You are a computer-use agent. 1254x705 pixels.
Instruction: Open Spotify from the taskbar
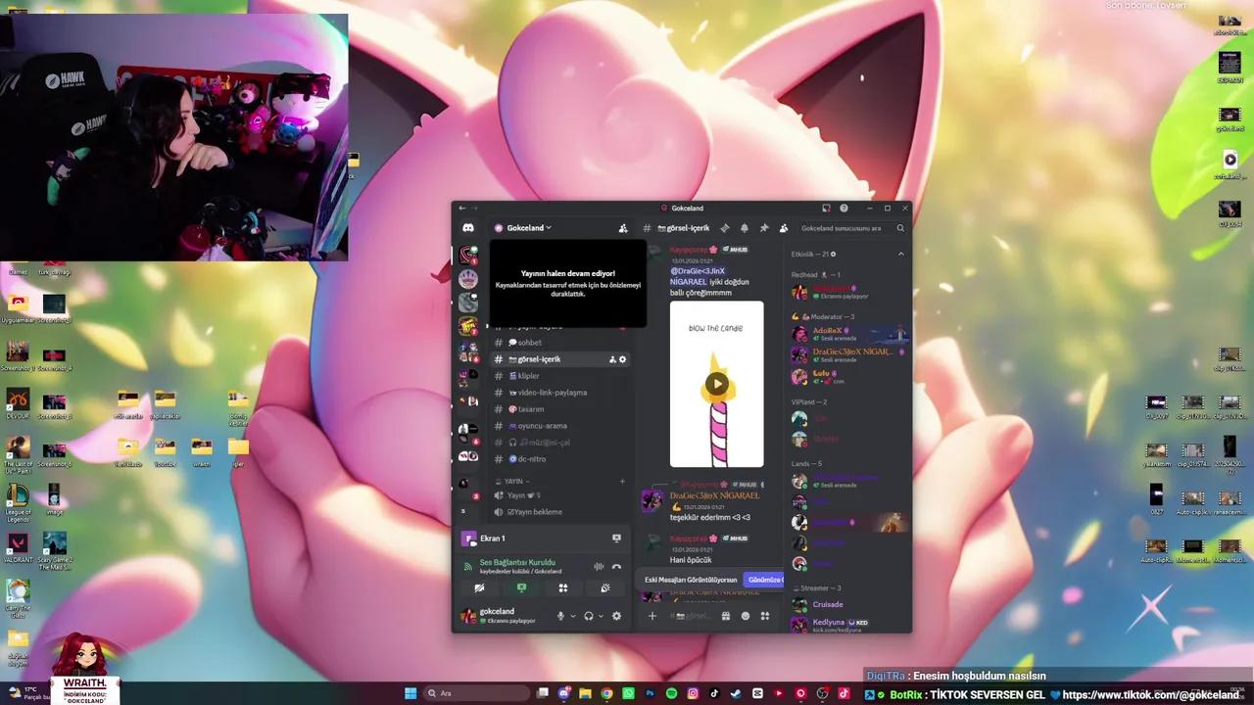(x=671, y=693)
